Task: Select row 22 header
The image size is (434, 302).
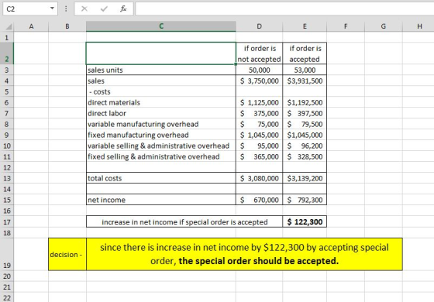Action: 7,297
